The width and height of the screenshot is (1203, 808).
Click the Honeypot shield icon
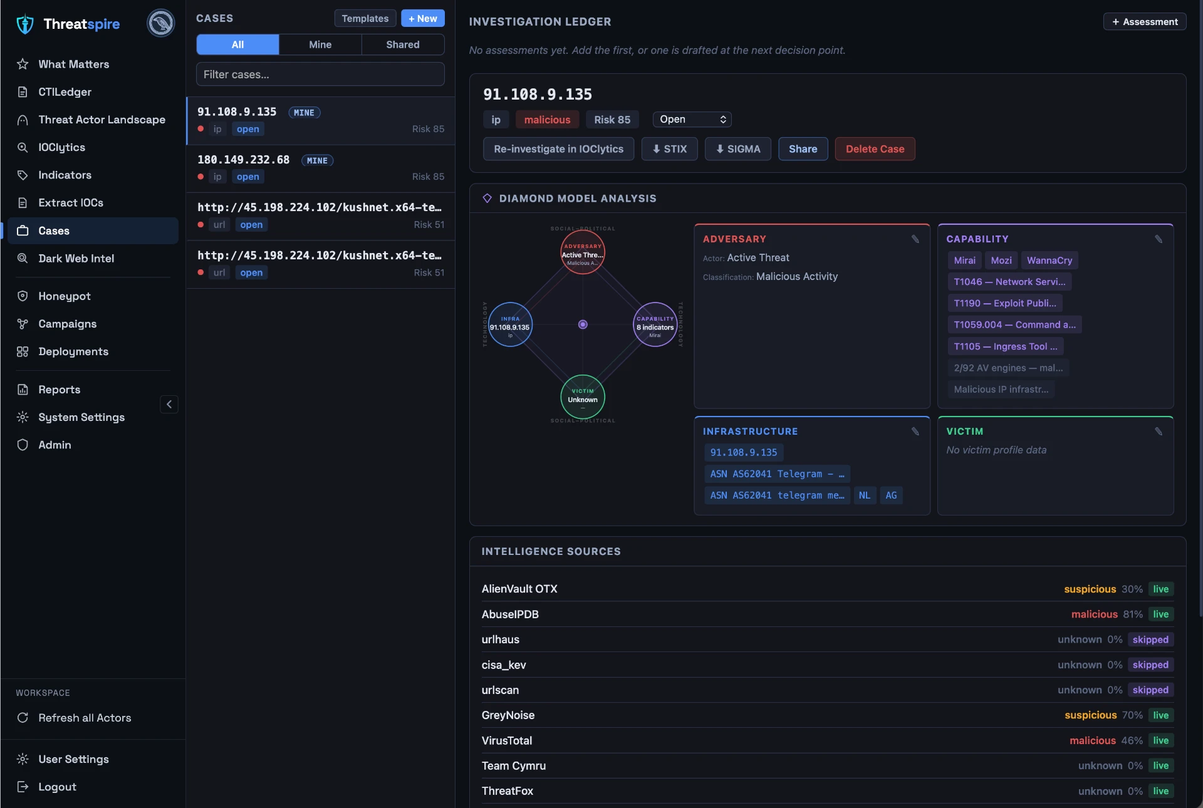23,296
